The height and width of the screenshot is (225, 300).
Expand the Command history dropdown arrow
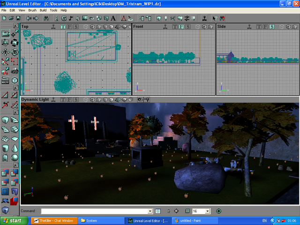coord(150,211)
